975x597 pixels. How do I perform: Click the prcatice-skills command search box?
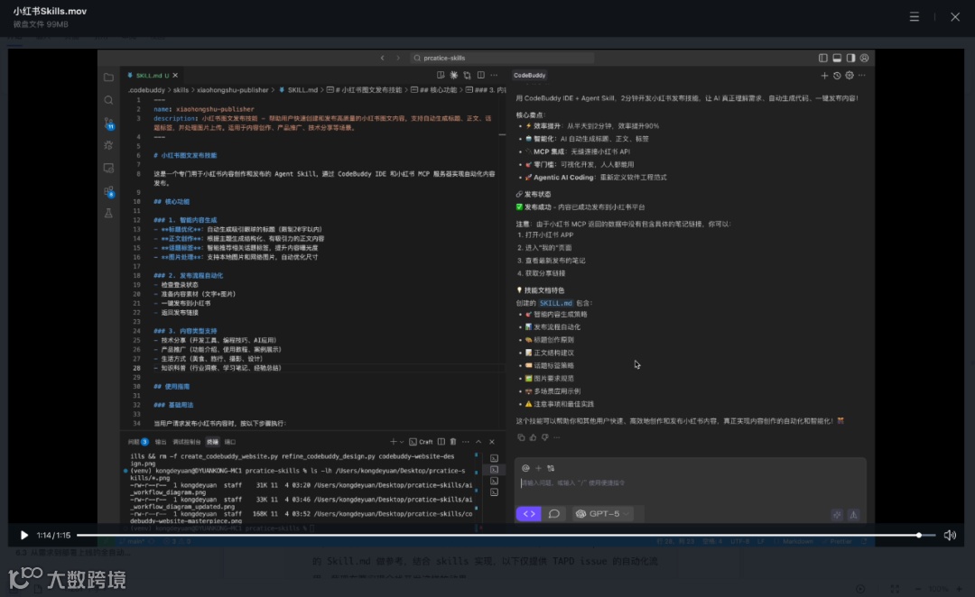[503, 58]
